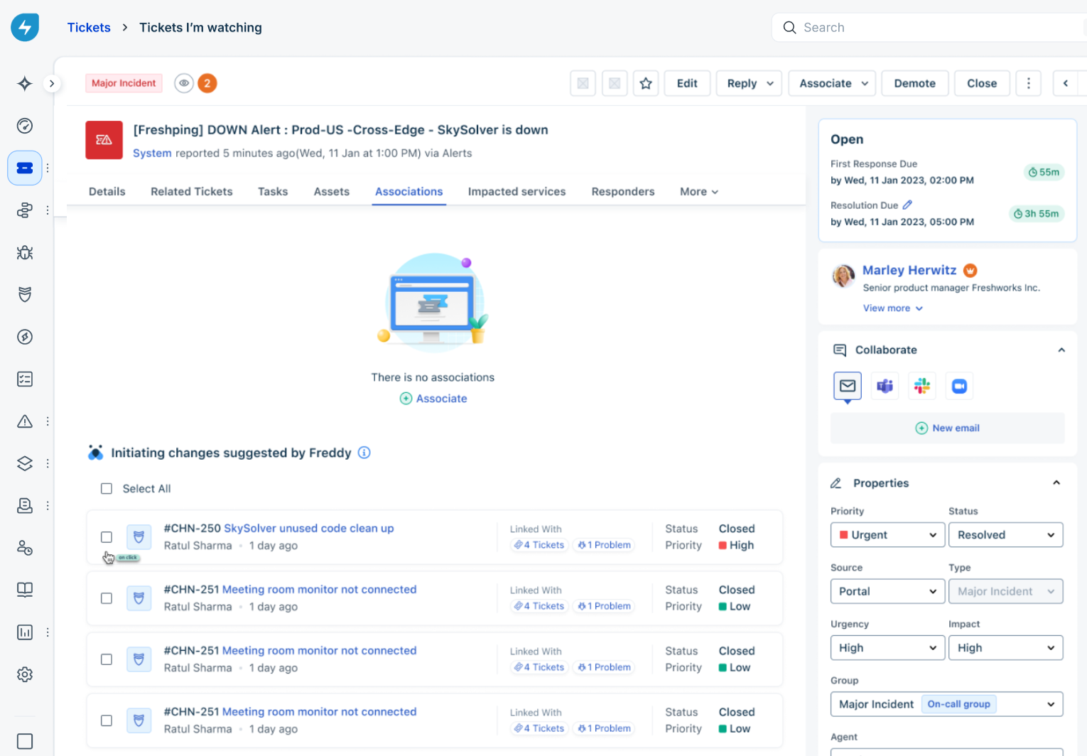The image size is (1087, 756).
Task: Click the Associate link under no associations
Action: [x=433, y=399]
